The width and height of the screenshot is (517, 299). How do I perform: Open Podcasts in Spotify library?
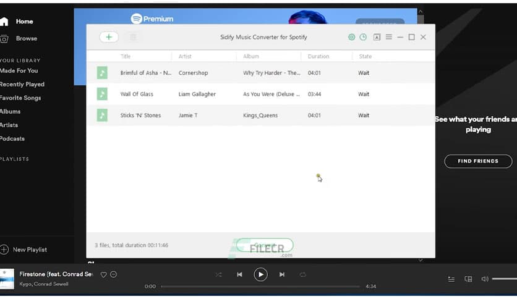[12, 138]
